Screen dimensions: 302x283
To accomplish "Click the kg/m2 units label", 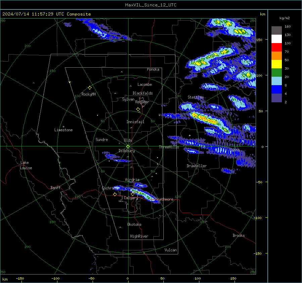I will click(285, 18).
